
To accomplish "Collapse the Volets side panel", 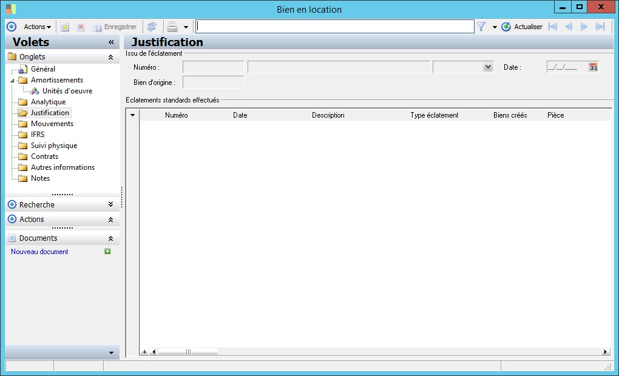I will pyautogui.click(x=111, y=42).
